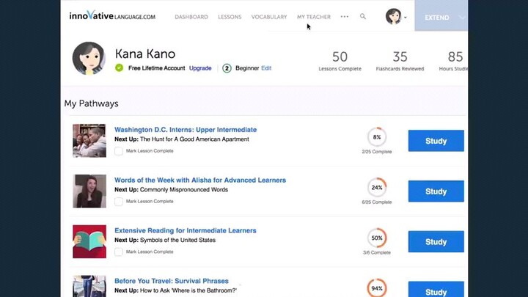The image size is (528, 297).
Task: Open the My Teacher menu item
Action: pyautogui.click(x=314, y=17)
